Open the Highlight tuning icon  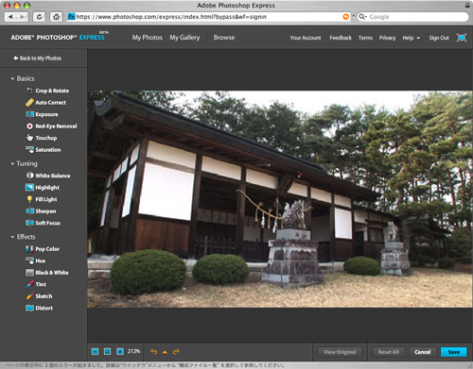point(29,188)
